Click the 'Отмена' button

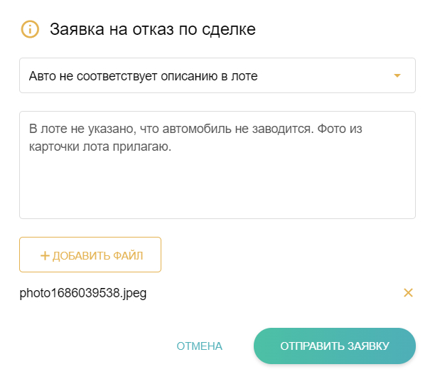coord(199,346)
